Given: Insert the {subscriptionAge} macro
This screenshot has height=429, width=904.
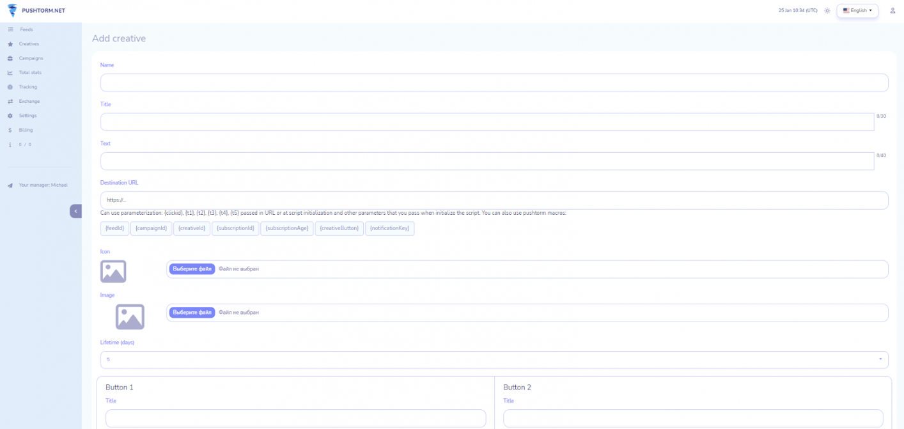Looking at the screenshot, I should click(x=287, y=228).
